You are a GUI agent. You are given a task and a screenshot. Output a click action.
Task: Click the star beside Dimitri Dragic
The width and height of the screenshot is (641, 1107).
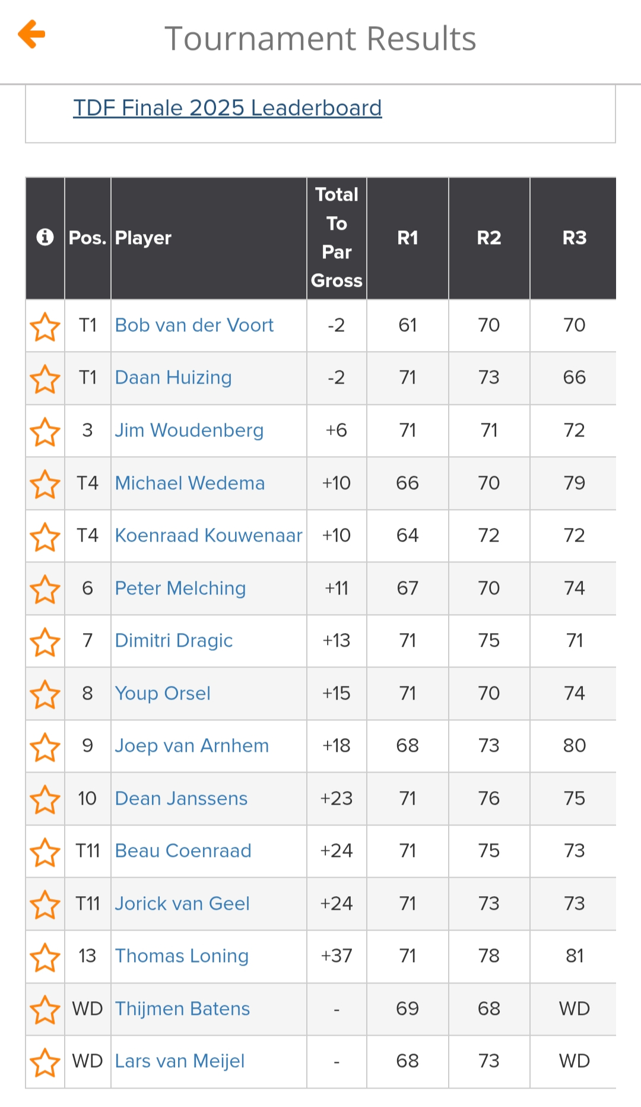click(x=45, y=641)
